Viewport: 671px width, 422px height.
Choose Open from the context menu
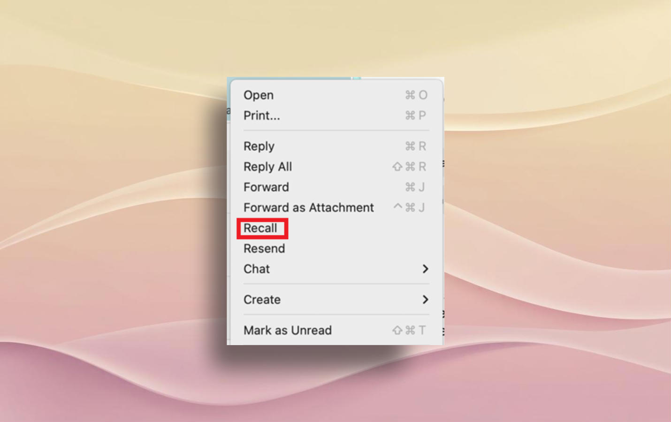(x=336, y=95)
